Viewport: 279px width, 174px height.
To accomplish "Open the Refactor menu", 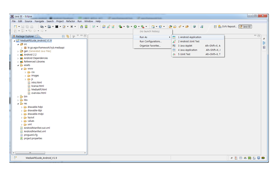I will [70, 21].
